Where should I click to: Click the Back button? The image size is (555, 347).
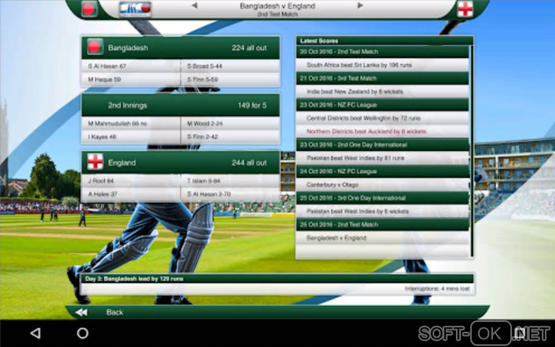point(115,312)
